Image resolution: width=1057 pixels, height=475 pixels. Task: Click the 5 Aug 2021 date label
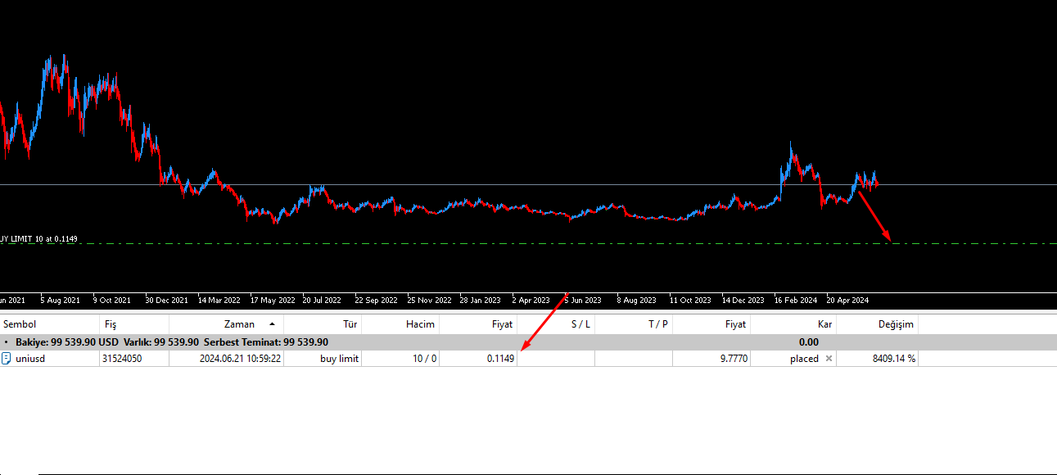click(x=60, y=300)
